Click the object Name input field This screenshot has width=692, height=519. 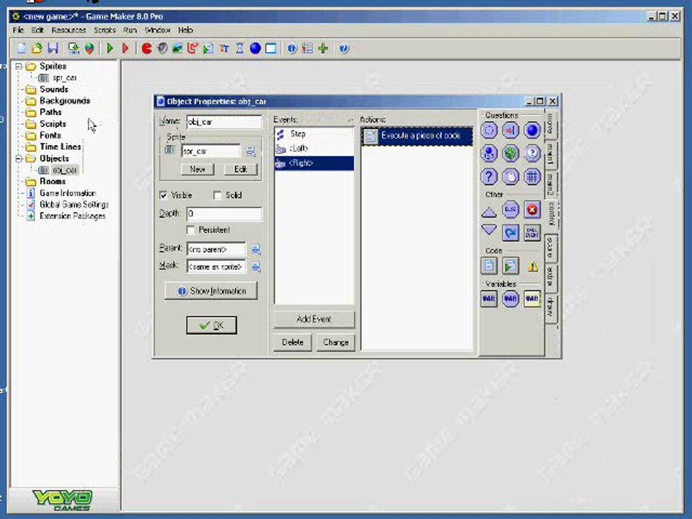(224, 123)
